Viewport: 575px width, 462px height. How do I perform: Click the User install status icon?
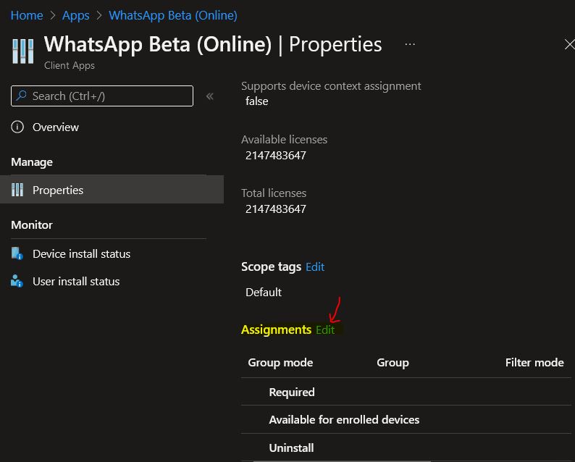click(x=17, y=281)
